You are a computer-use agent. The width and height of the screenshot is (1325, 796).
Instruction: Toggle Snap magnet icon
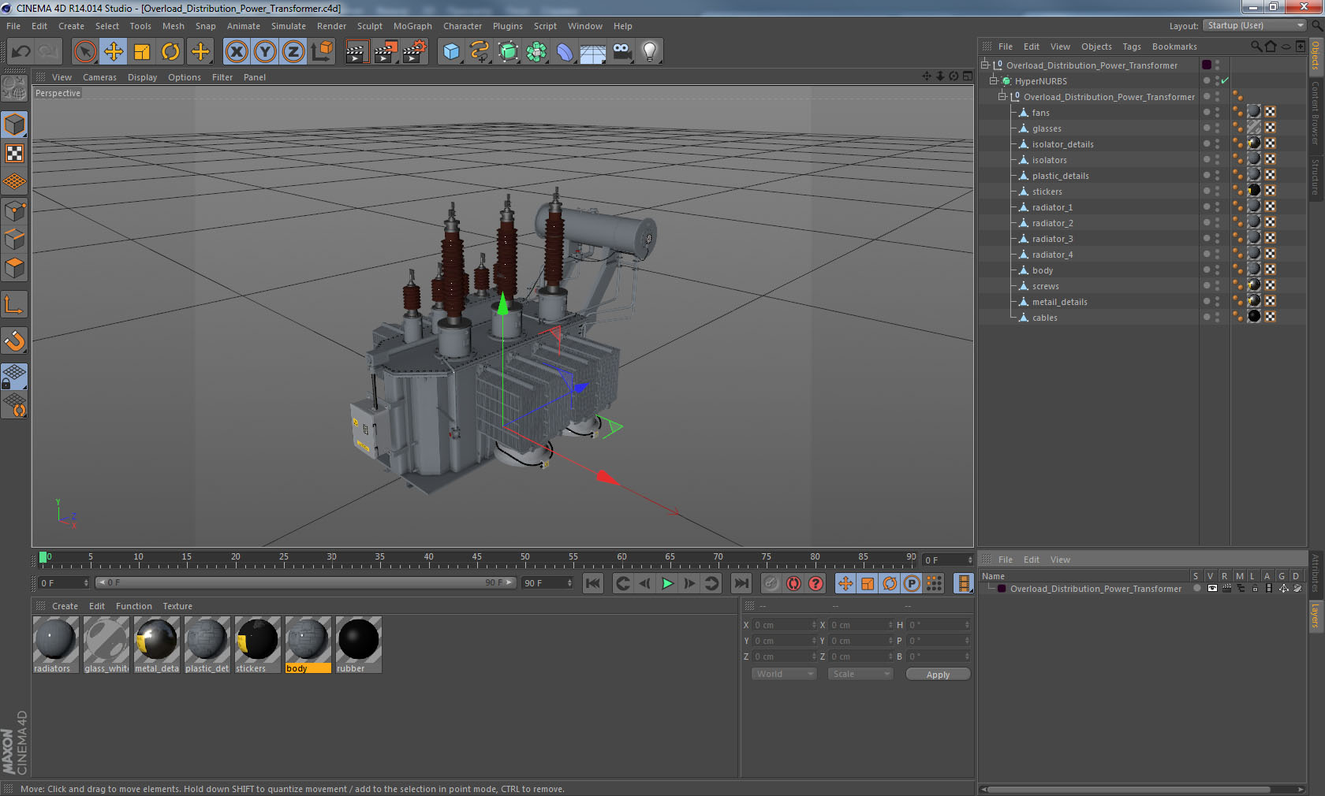point(15,340)
